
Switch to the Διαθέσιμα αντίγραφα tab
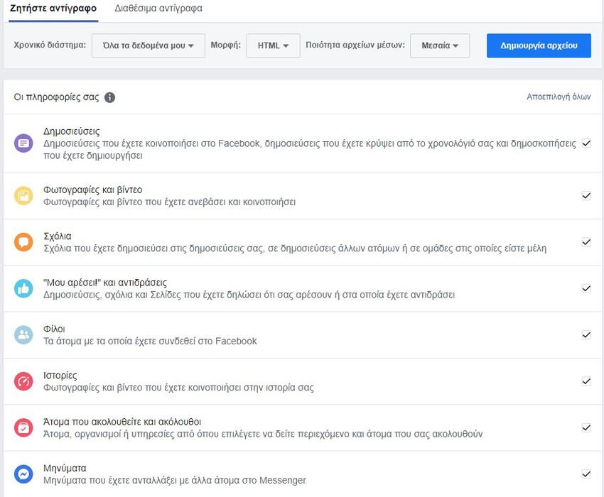click(x=158, y=9)
